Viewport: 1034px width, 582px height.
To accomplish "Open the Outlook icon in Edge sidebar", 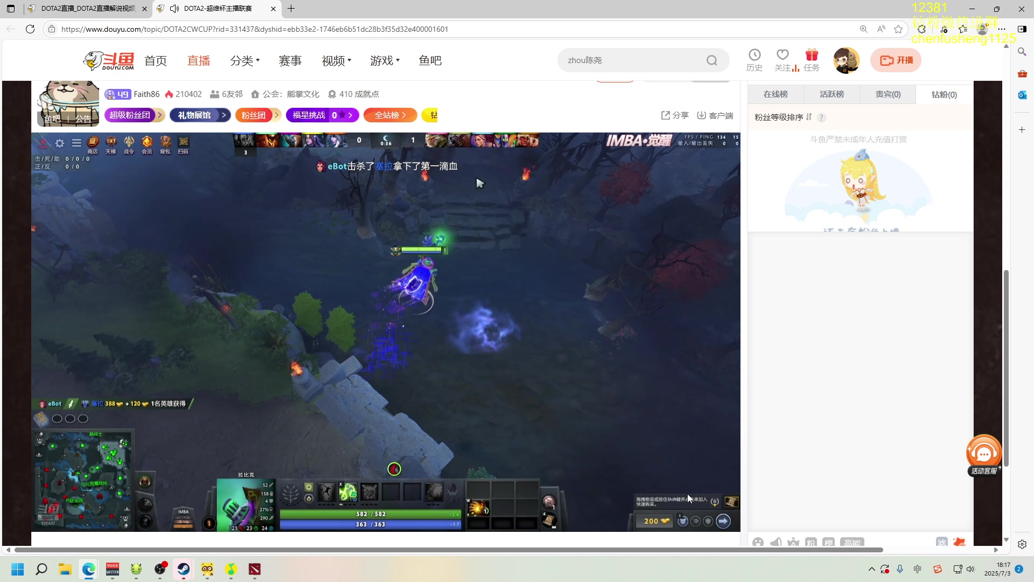I will pos(1022,95).
